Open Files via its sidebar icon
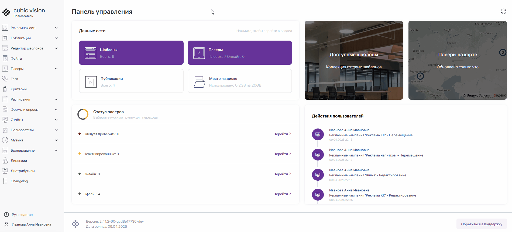This screenshot has height=232, width=512. (x=5, y=58)
